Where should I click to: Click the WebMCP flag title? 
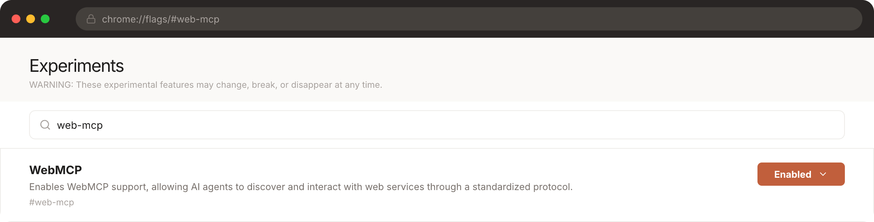(x=55, y=169)
